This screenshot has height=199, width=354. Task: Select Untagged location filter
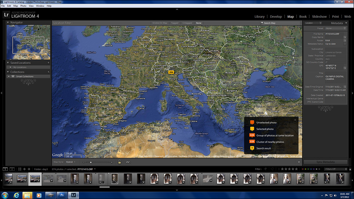[187, 23]
